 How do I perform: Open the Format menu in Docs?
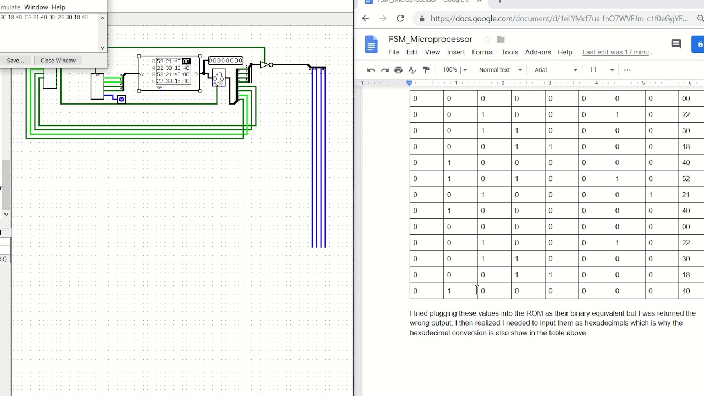[483, 52]
